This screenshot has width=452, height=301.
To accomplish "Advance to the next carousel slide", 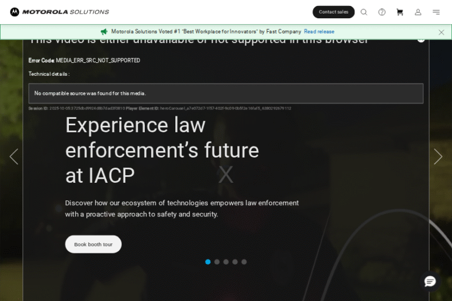I will [x=438, y=156].
